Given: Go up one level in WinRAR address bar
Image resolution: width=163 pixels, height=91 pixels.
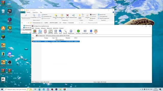Looking at the screenshot, I should coord(33,36).
